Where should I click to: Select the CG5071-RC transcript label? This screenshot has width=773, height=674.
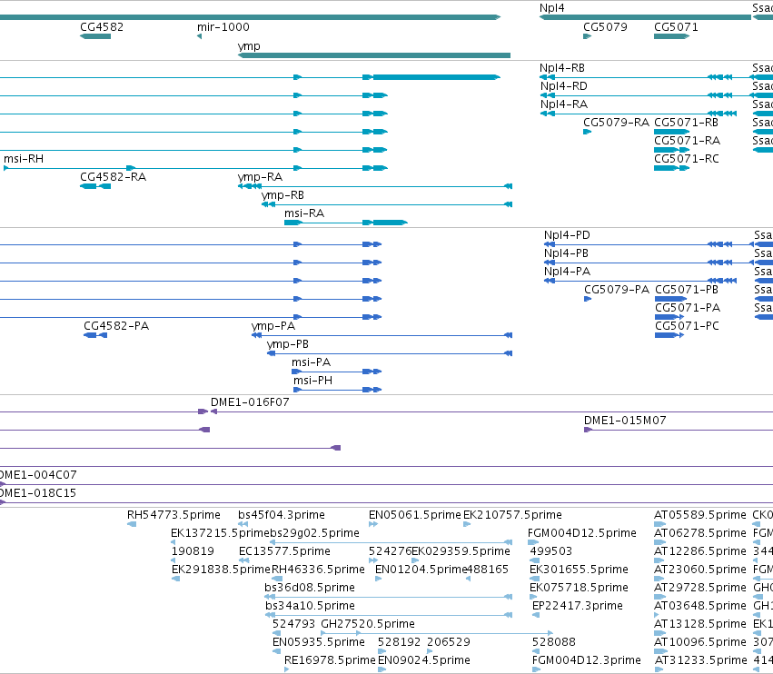pyautogui.click(x=686, y=159)
